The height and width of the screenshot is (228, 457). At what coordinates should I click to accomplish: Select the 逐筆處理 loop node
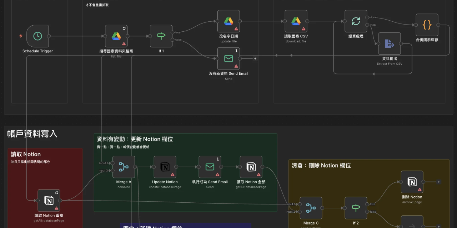(356, 21)
